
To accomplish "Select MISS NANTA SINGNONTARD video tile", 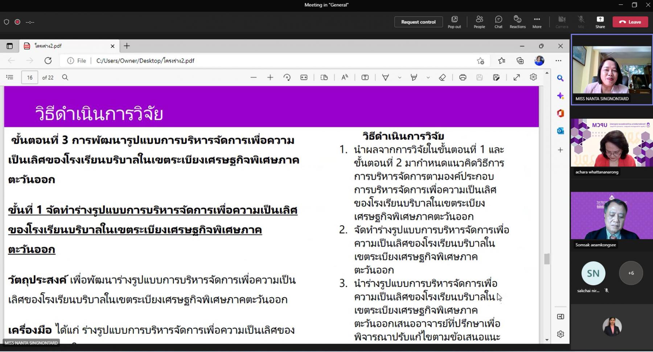I will coord(612,70).
